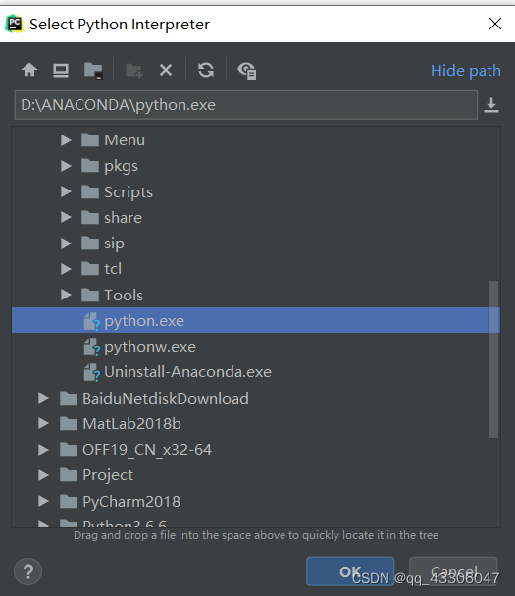Viewport: 515px width, 596px height.
Task: Click the Hide path link
Action: 466,71
